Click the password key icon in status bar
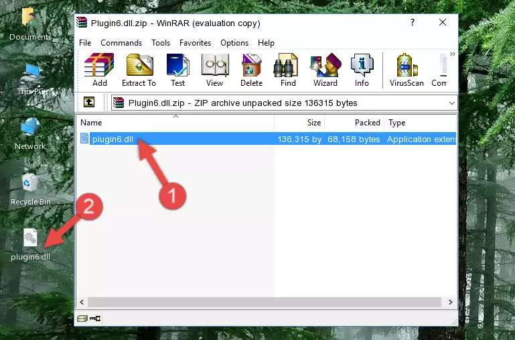The width and height of the screenshot is (515, 340). [95, 318]
